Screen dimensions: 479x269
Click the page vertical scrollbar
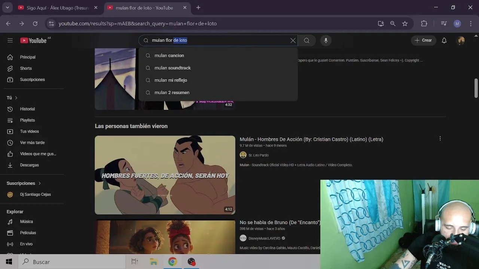pyautogui.click(x=476, y=88)
